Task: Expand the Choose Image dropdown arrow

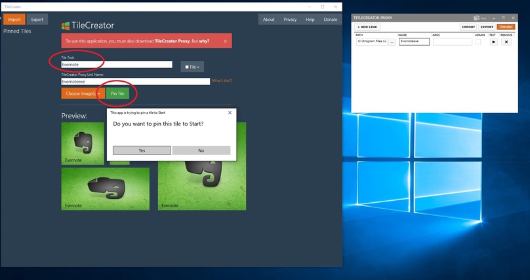Action: coord(100,94)
